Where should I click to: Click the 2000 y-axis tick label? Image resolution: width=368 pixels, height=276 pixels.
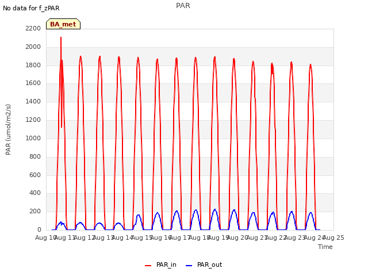click(x=33, y=47)
